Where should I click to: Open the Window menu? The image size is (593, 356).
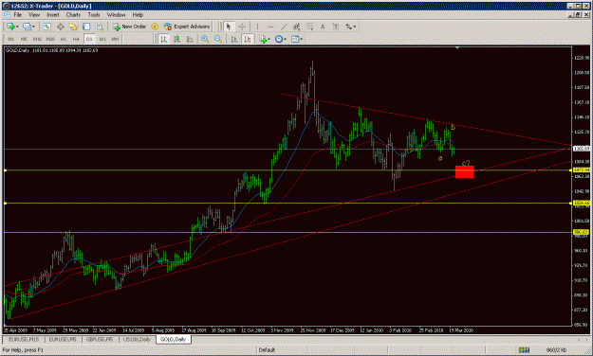tap(116, 15)
